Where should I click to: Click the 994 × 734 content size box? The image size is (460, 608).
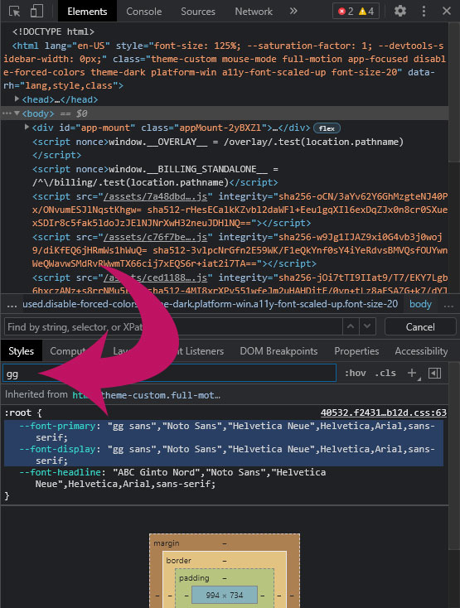point(224,596)
